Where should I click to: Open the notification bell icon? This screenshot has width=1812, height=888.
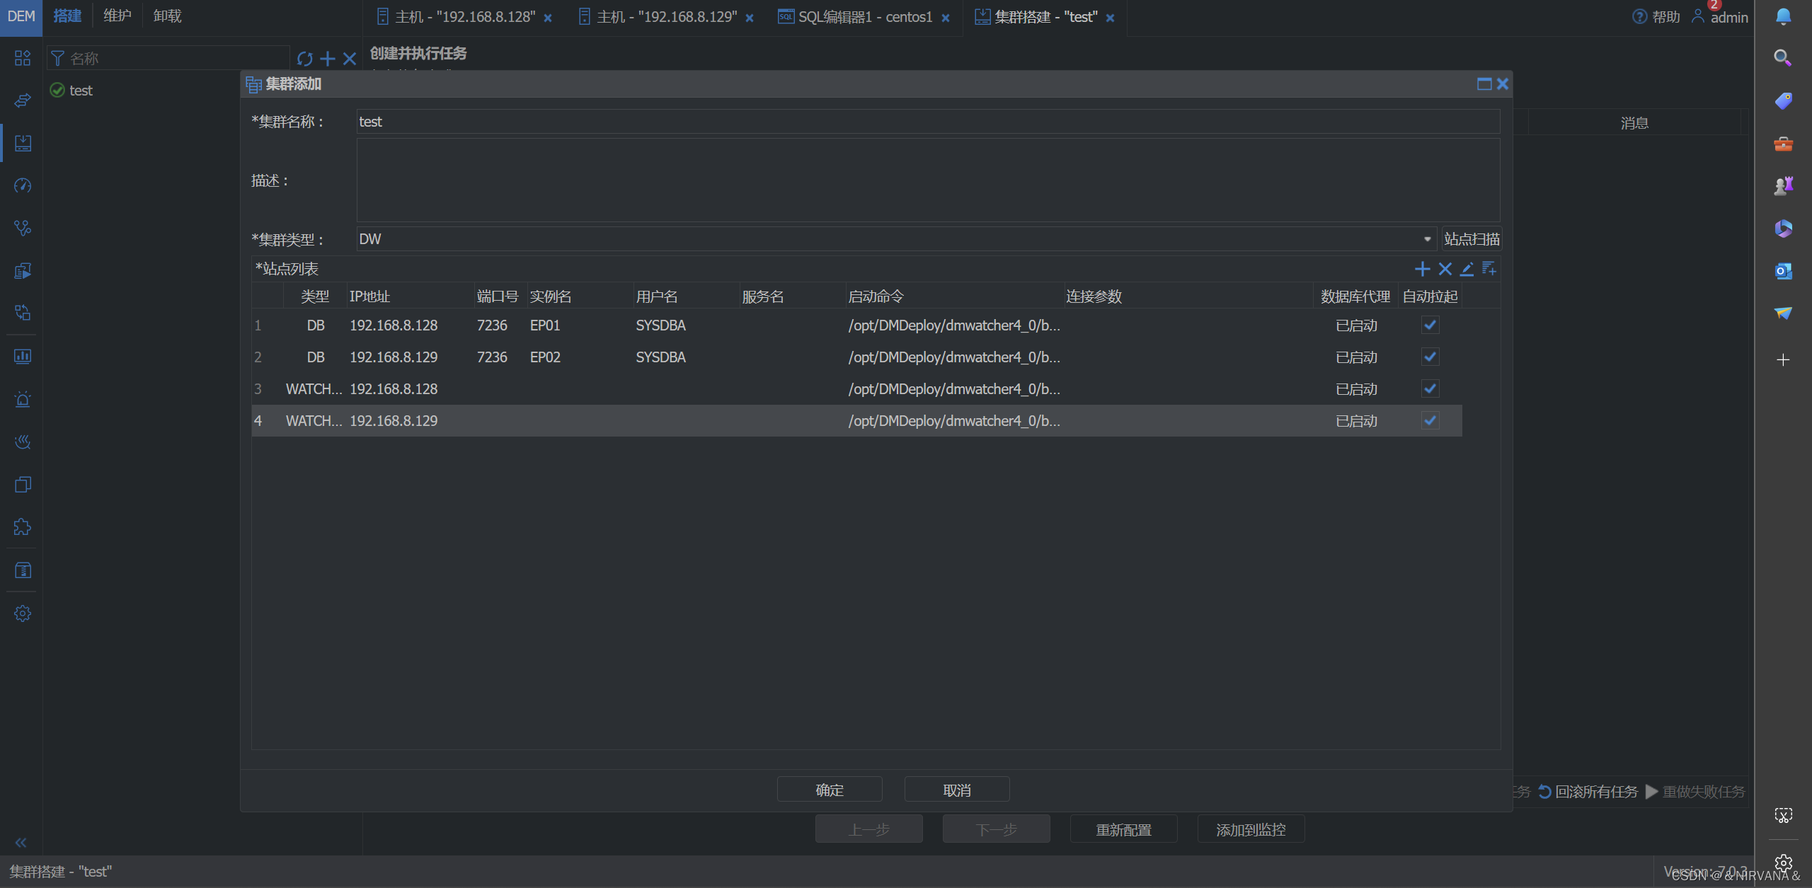tap(1783, 16)
